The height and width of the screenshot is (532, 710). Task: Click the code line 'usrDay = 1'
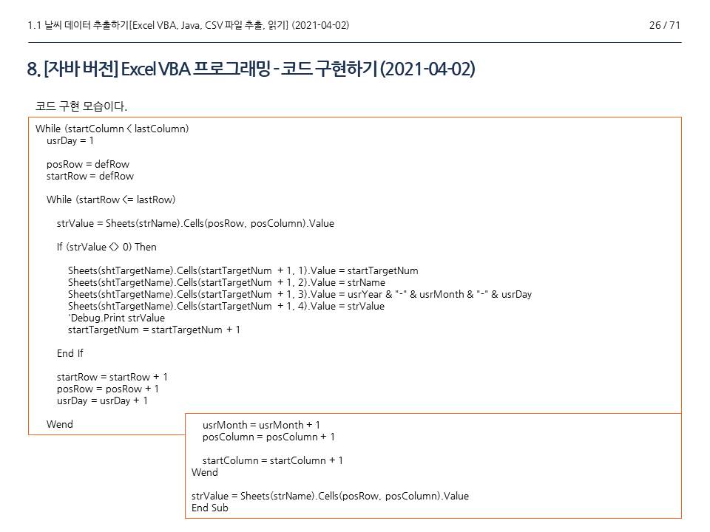(x=70, y=140)
